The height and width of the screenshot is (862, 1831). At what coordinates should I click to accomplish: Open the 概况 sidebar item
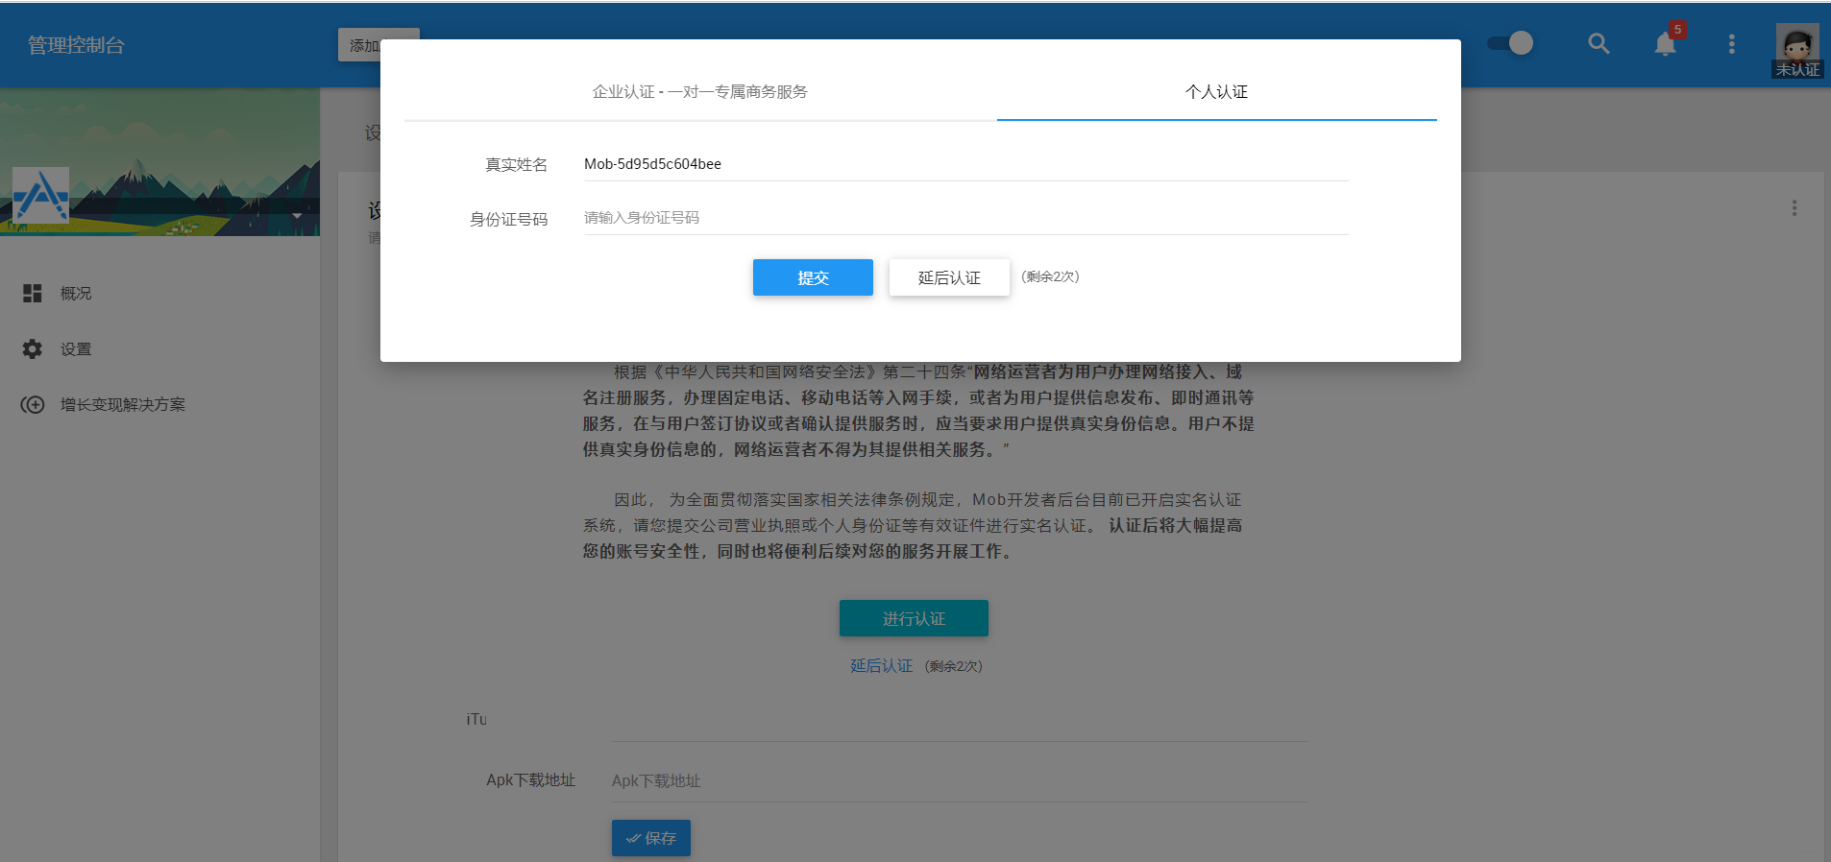pos(76,294)
